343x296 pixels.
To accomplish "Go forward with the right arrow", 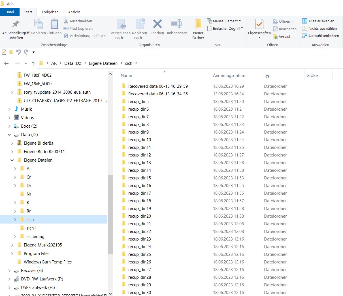I will [x=17, y=63].
